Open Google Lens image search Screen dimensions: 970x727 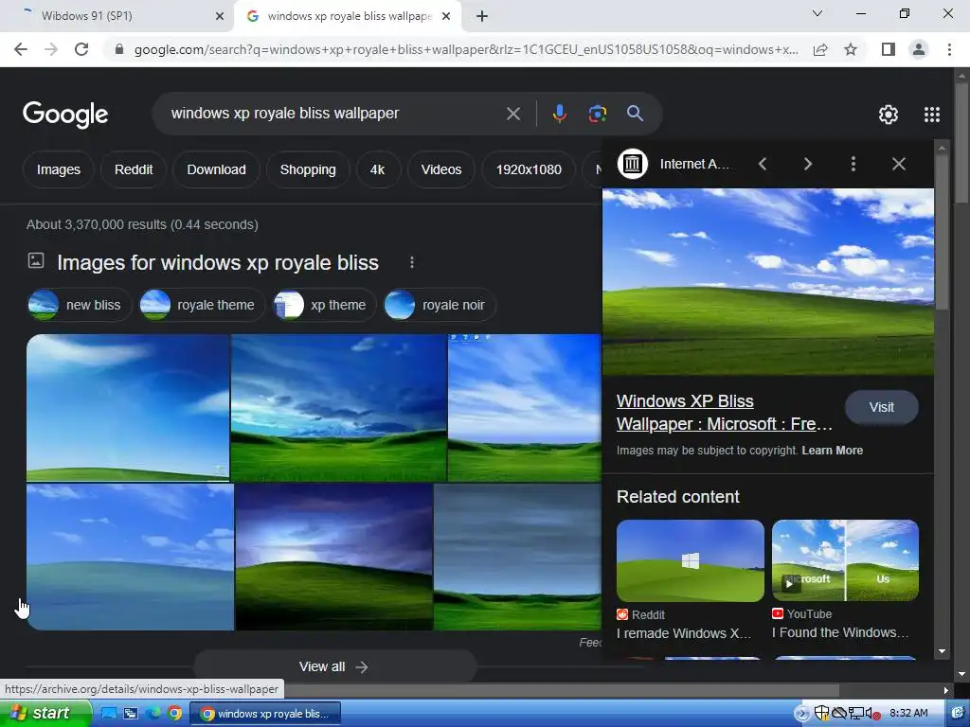pos(597,114)
